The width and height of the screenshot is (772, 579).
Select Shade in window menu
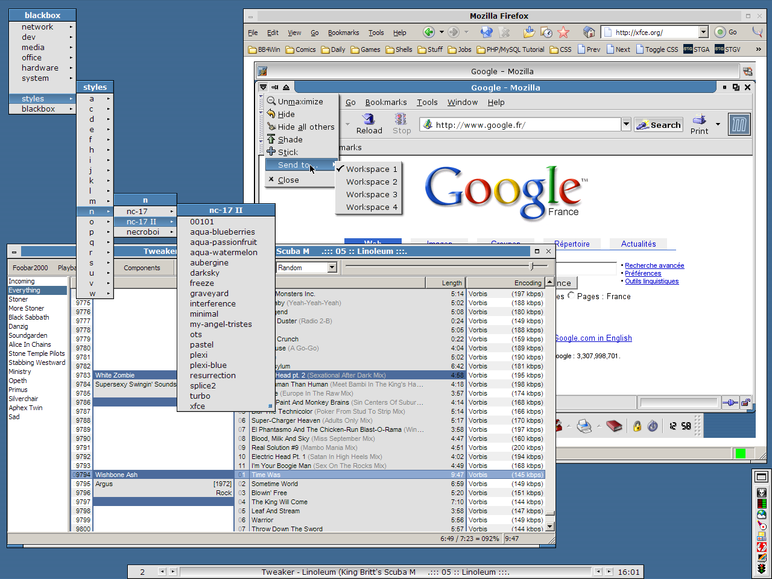click(x=300, y=139)
